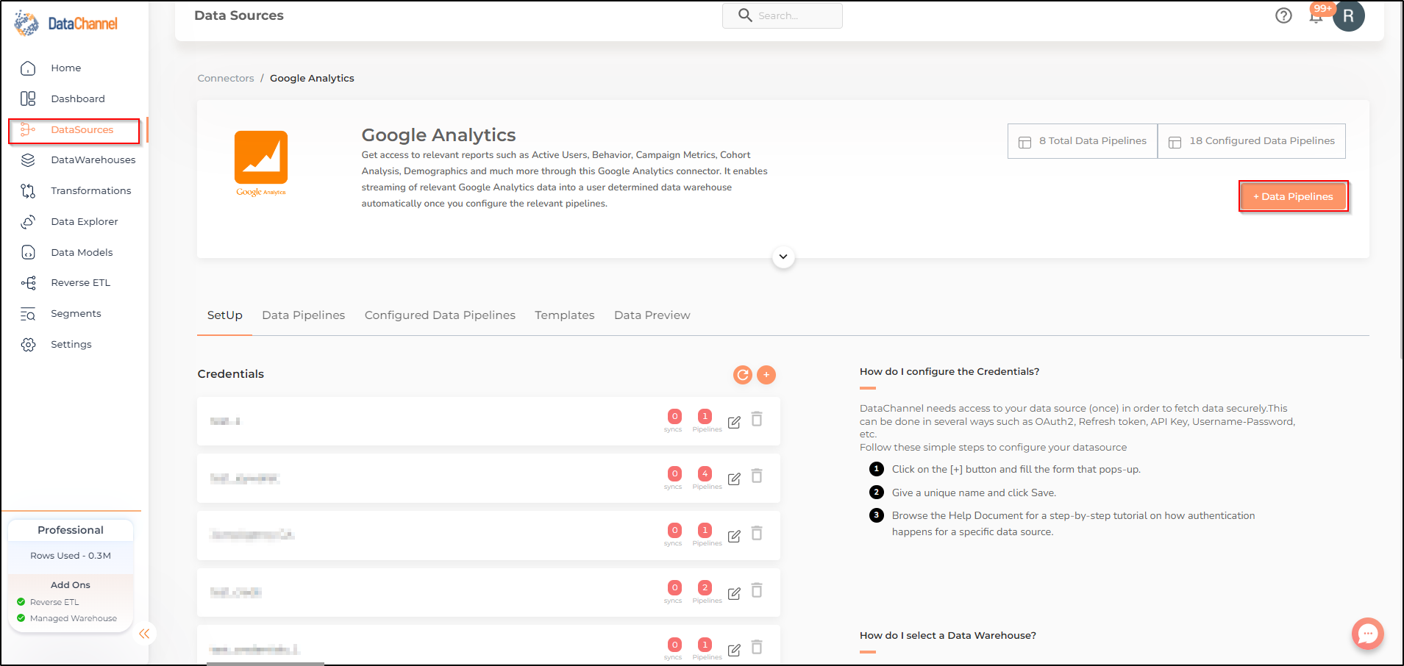The width and height of the screenshot is (1404, 666).
Task: Click the Google Analytics connector logo
Action: click(261, 162)
